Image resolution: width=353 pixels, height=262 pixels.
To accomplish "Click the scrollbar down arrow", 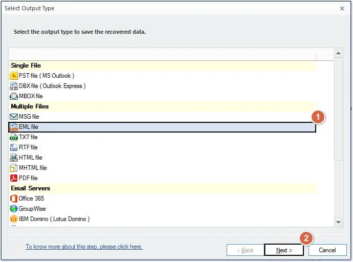I will [338, 223].
